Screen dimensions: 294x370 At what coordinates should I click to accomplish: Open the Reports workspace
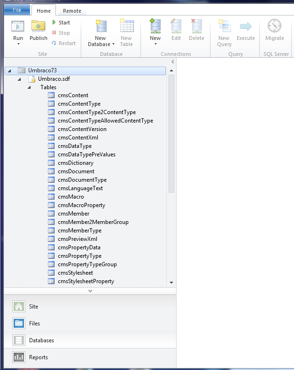tap(90, 357)
